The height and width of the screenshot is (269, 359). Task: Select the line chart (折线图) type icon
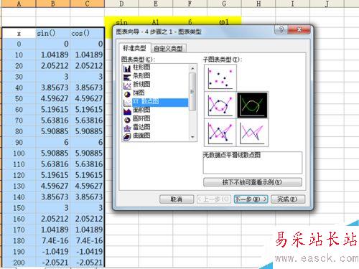point(127,85)
